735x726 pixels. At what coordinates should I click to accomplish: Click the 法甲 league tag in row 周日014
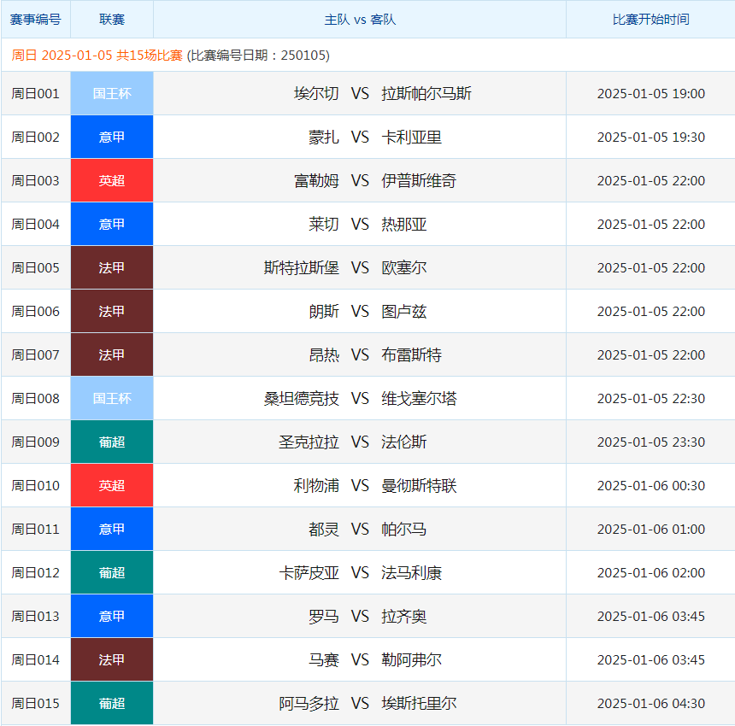[112, 659]
